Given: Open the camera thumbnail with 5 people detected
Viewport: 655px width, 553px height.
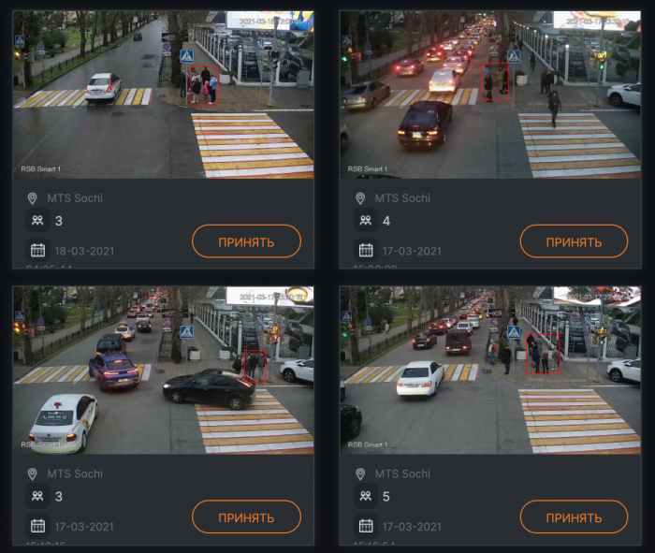Looking at the screenshot, I should [x=490, y=370].
